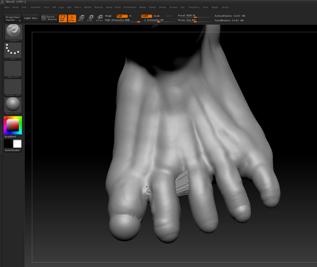Viewport: 317px width, 267px height.
Task: Expand the Brush palette menu
Action: pyautogui.click(x=15, y=7)
